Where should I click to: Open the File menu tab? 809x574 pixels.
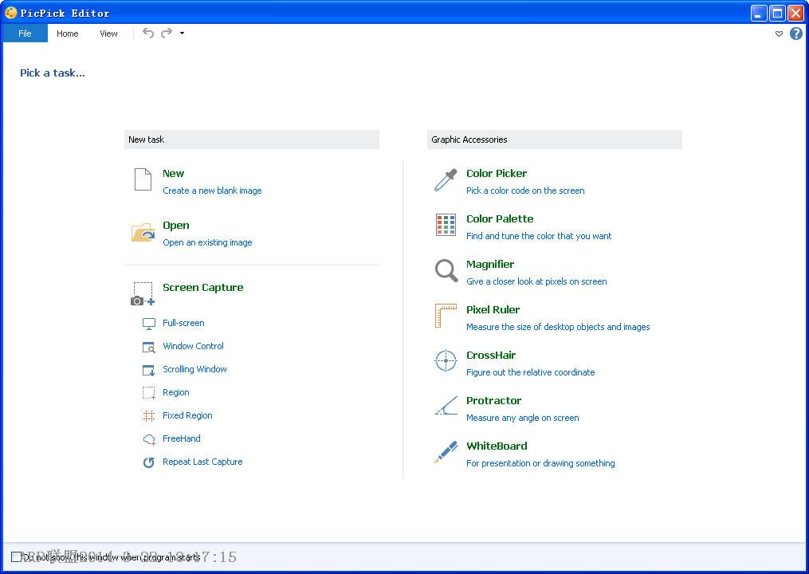coord(25,33)
